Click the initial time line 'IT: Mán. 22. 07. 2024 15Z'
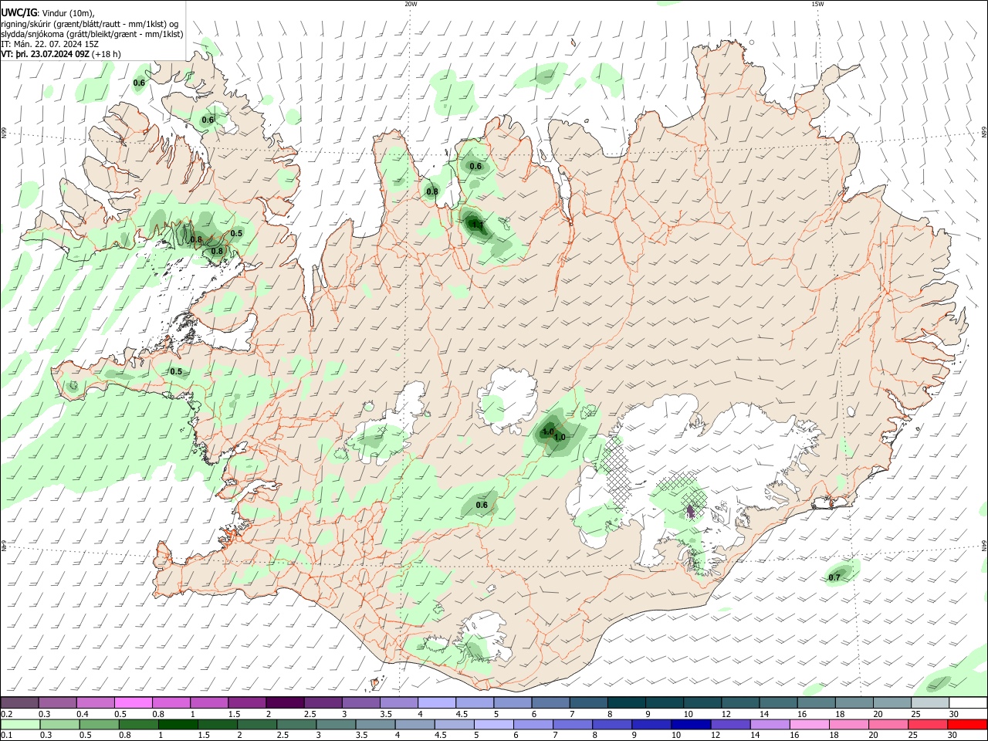 tap(49, 45)
